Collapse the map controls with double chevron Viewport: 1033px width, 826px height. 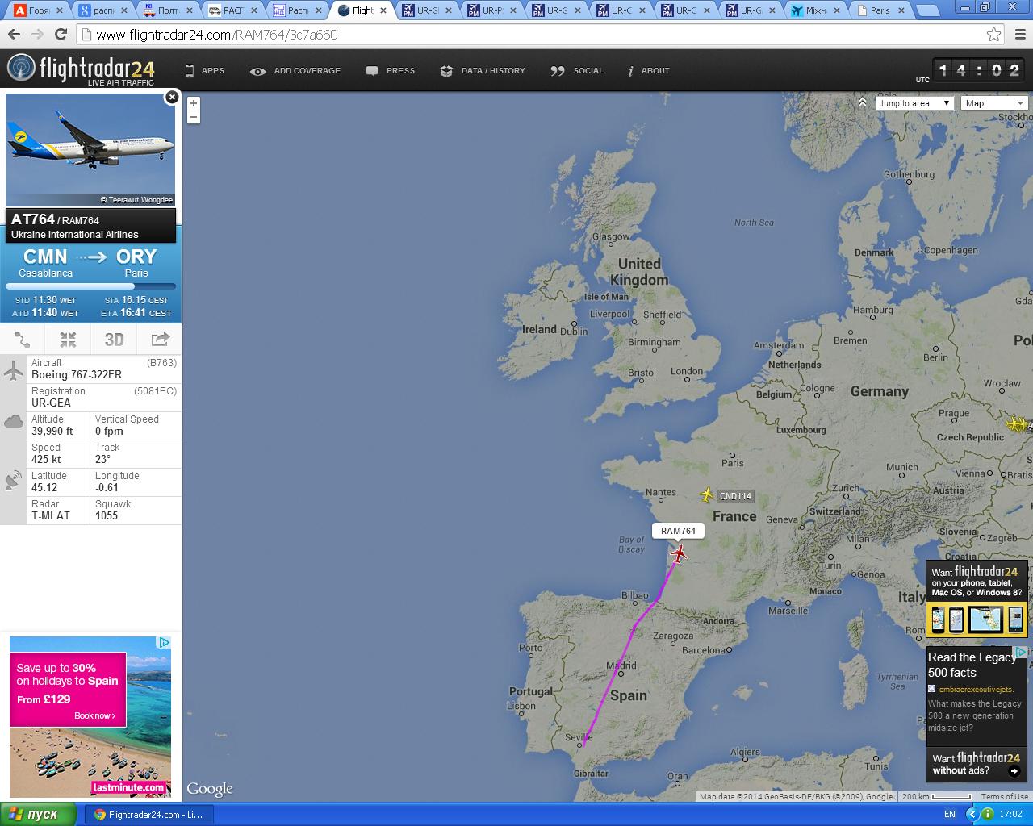pyautogui.click(x=863, y=102)
